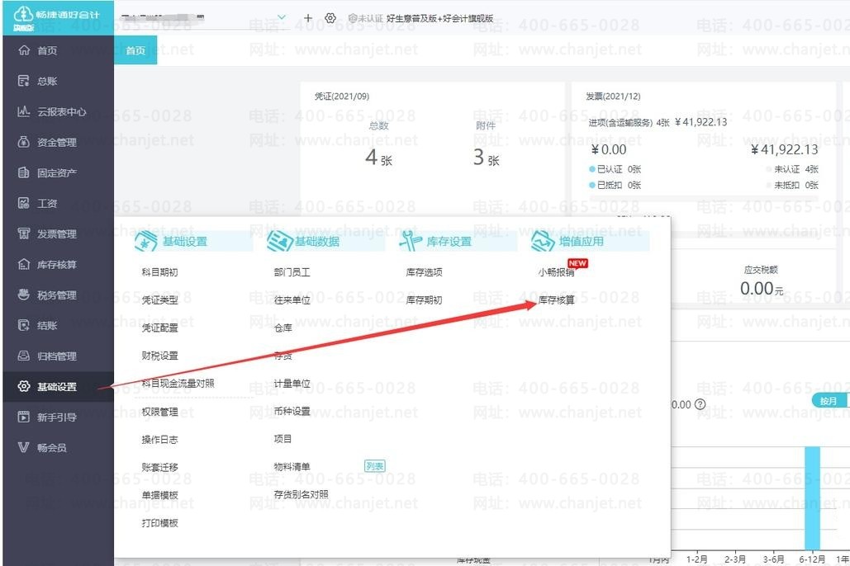Screen dimensions: 850x566
Task: Click the 库存核算 warehouse icon in sidebar
Action: 24,264
